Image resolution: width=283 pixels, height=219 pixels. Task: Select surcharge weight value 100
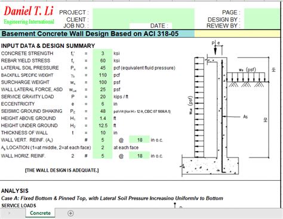103,82
